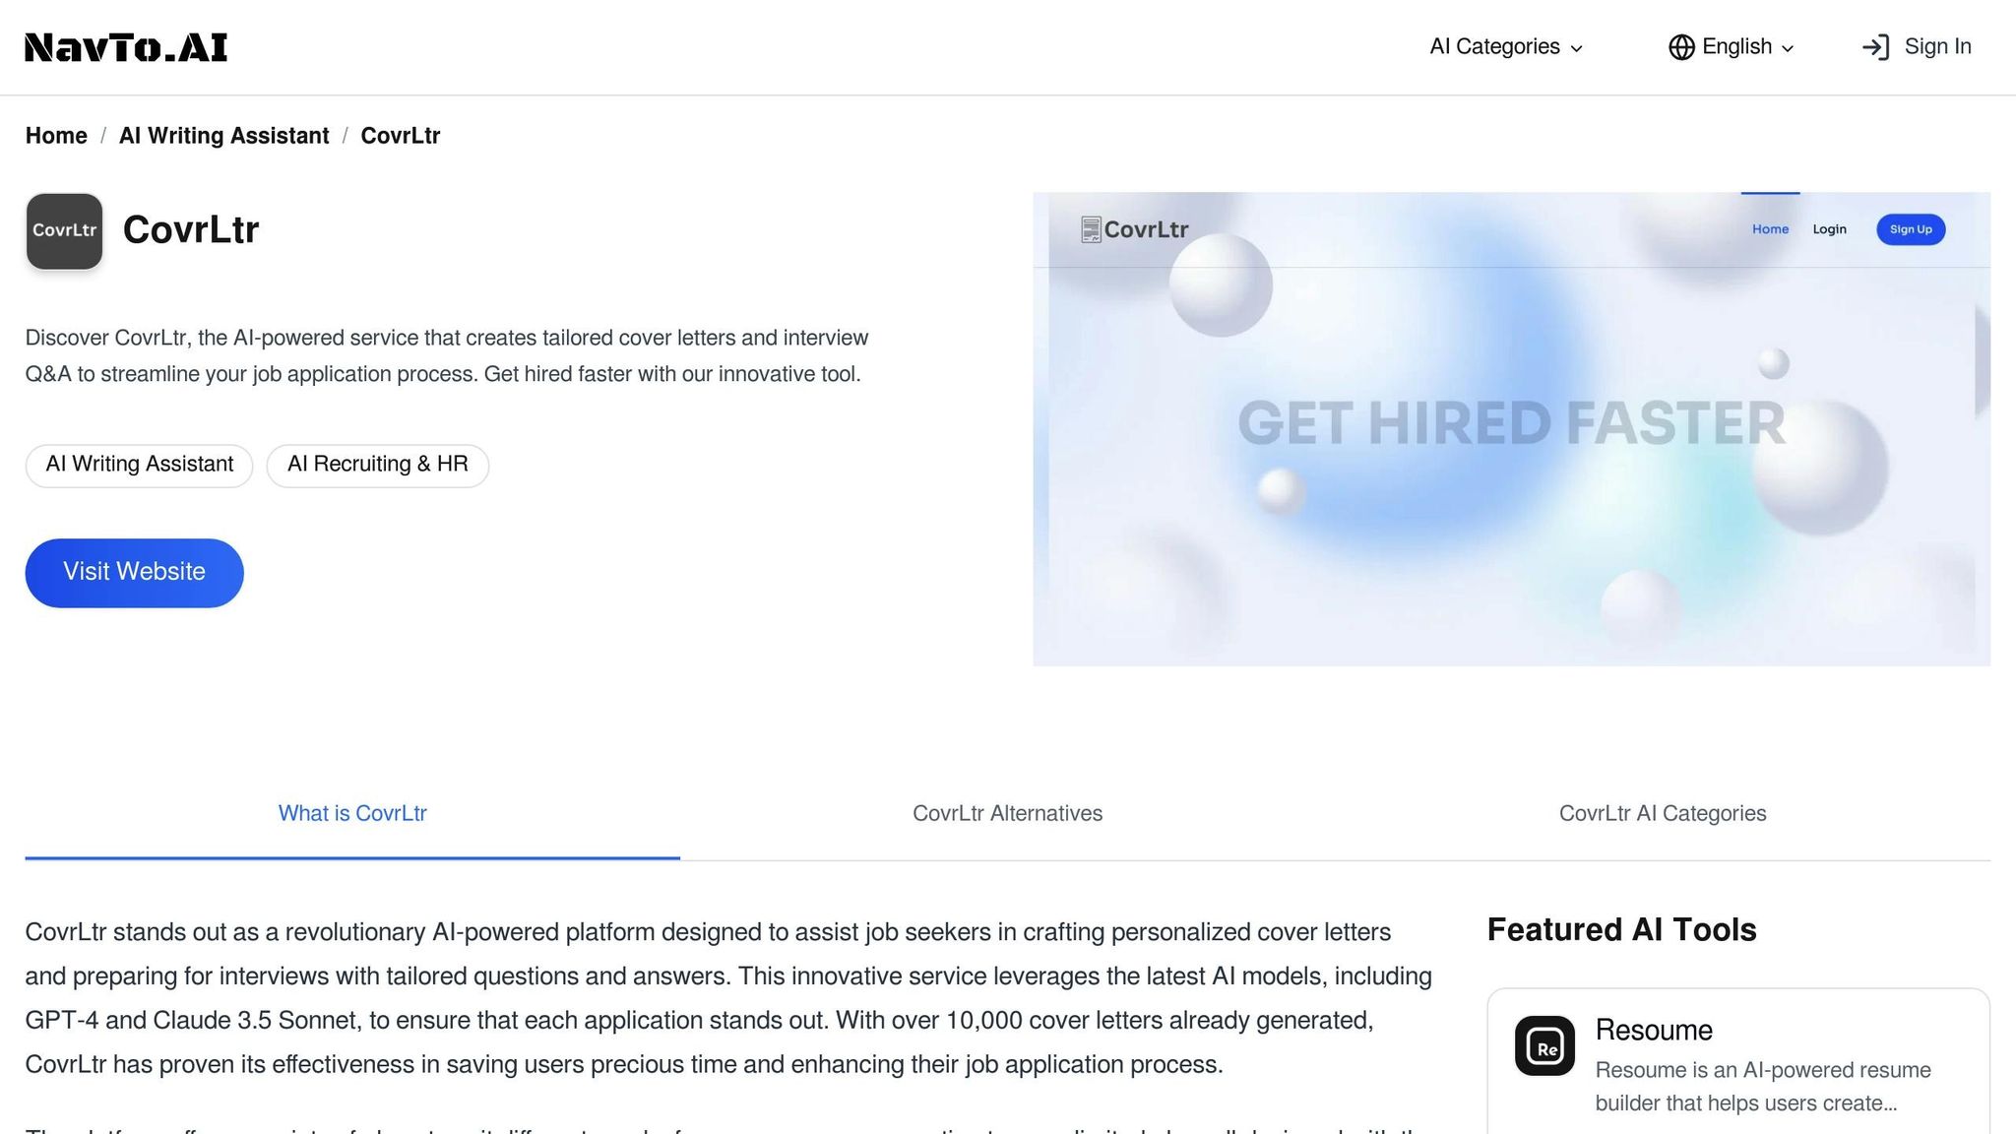Image resolution: width=2016 pixels, height=1134 pixels.
Task: Open the English language dropdown
Action: 1732,47
